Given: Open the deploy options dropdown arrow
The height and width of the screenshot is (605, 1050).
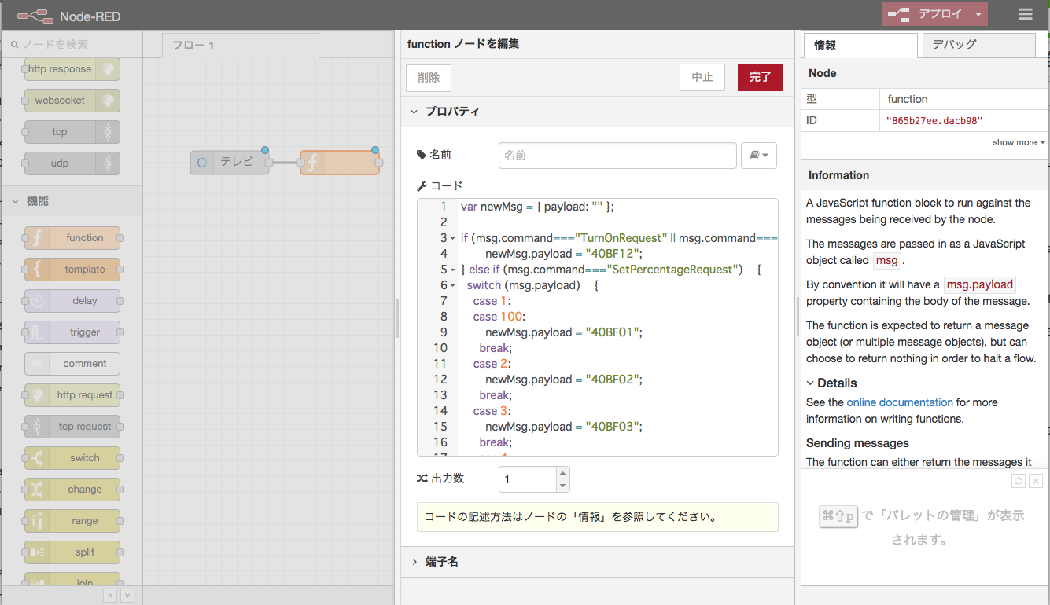Looking at the screenshot, I should (x=978, y=14).
